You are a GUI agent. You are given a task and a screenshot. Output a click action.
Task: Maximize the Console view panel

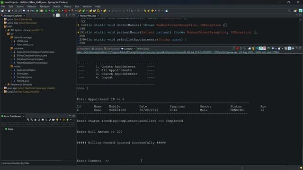click(x=300, y=48)
